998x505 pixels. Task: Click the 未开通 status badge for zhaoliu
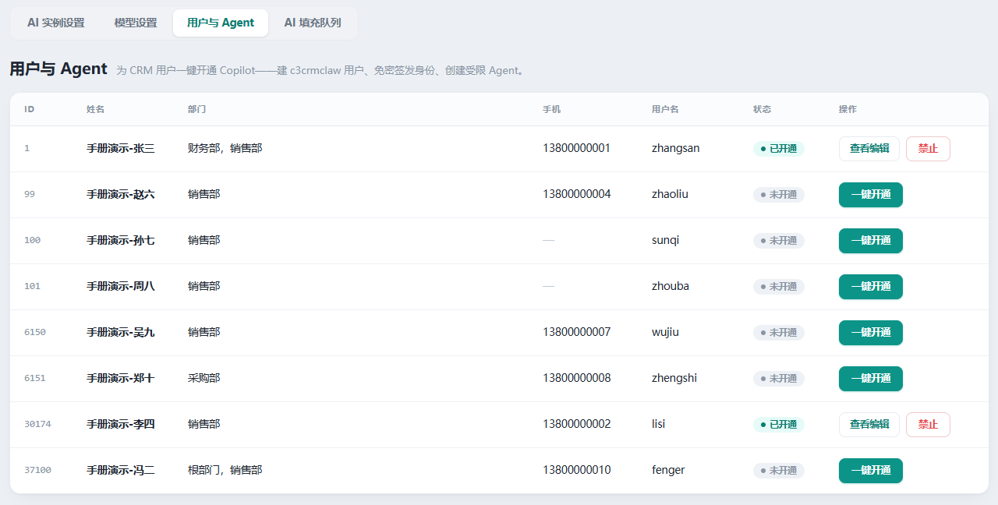(x=779, y=195)
